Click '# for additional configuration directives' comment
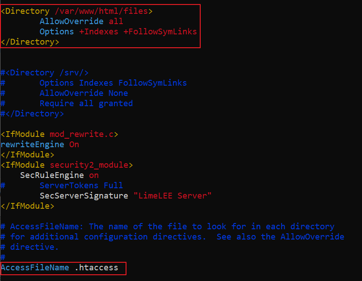The image size is (362, 281). [x=172, y=237]
